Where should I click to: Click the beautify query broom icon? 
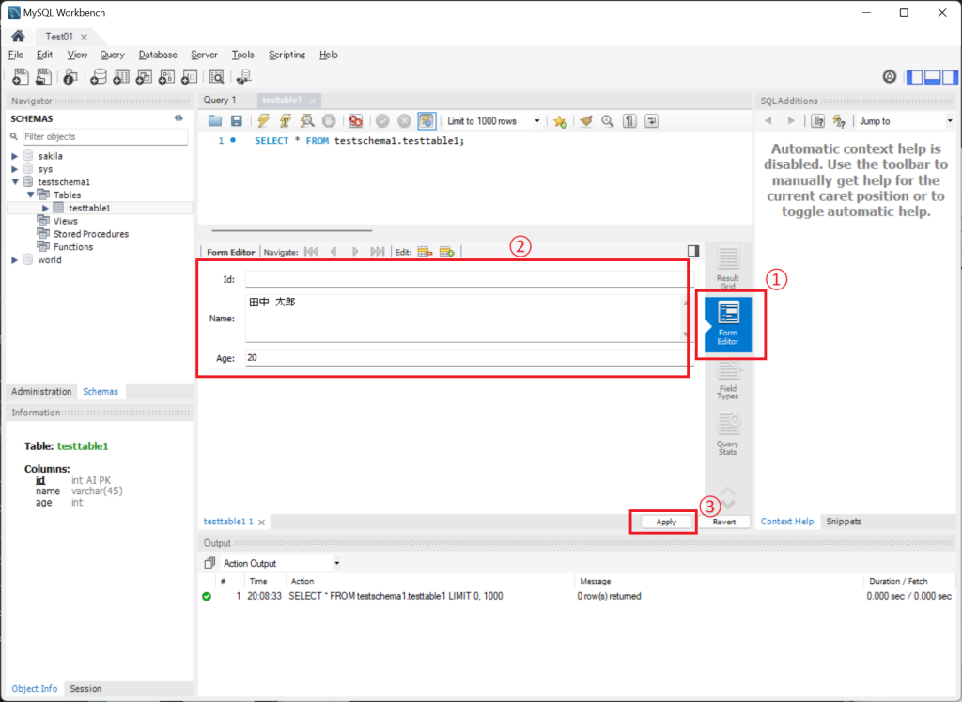coord(585,121)
